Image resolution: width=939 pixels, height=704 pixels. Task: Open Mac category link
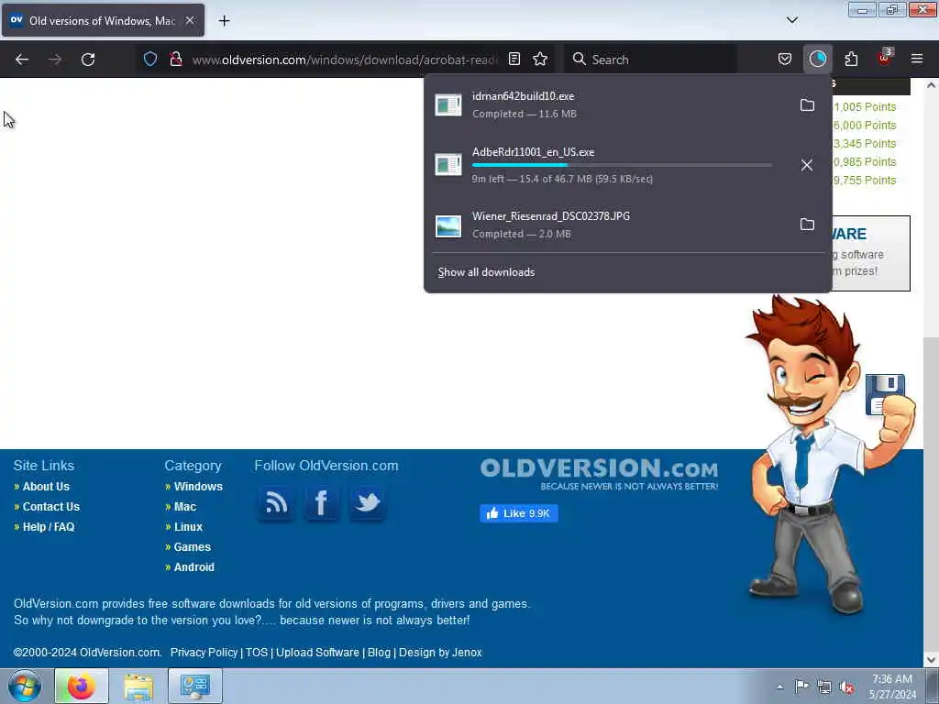[x=185, y=507]
